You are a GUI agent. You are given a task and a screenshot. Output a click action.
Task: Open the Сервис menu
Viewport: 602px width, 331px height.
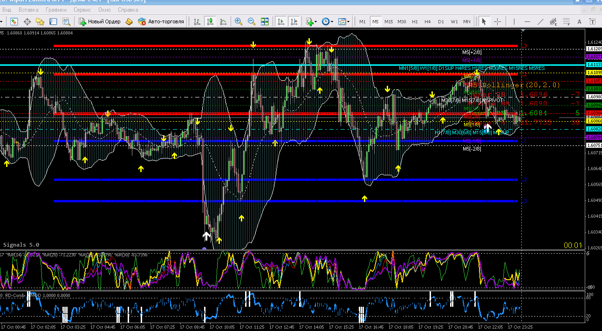pos(82,9)
